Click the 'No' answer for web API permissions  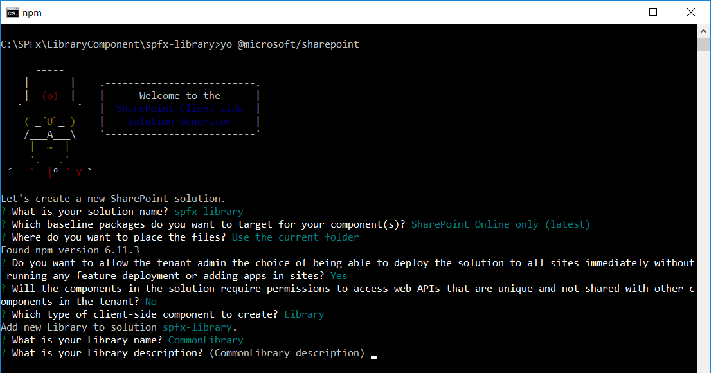point(150,302)
